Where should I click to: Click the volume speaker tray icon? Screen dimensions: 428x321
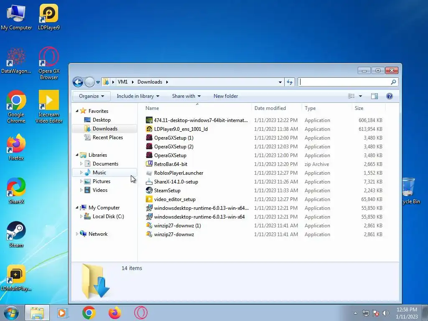click(386, 313)
